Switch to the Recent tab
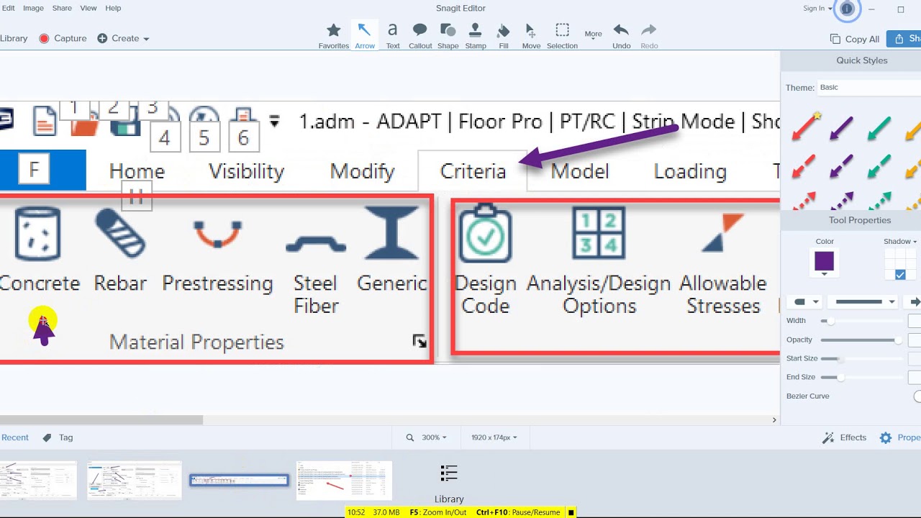Image resolution: width=921 pixels, height=518 pixels. click(x=15, y=437)
